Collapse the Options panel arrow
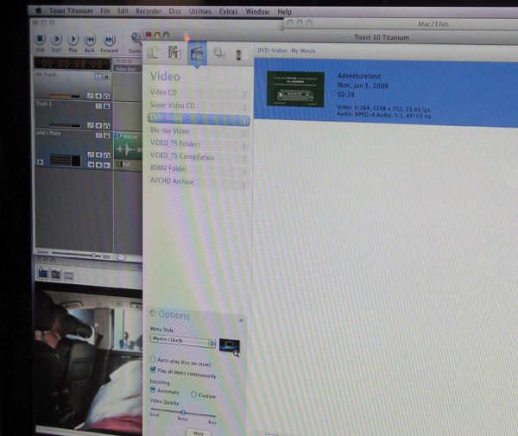The width and height of the screenshot is (518, 436). 241,320
